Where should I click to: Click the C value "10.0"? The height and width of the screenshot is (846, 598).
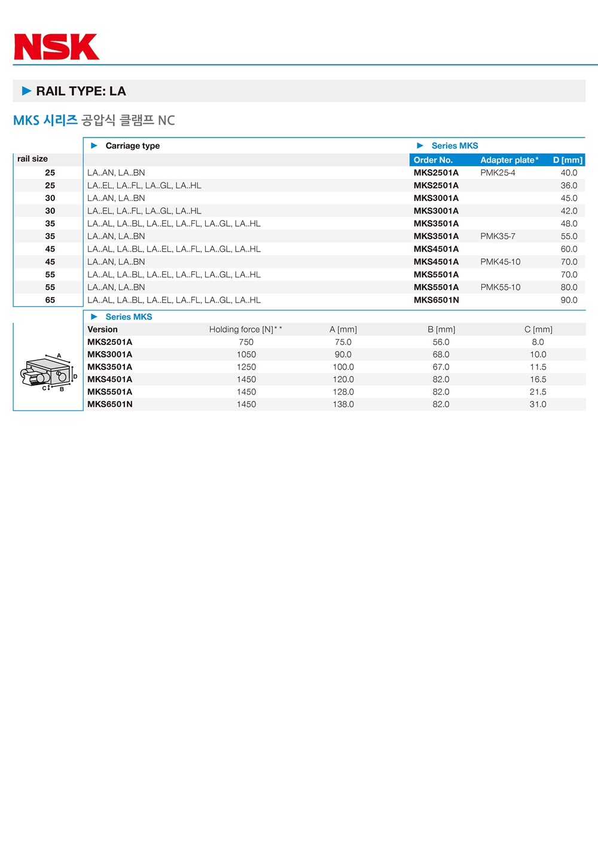pos(538,355)
